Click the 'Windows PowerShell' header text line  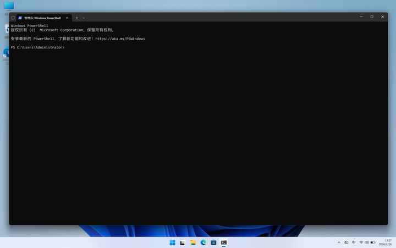(29, 25)
